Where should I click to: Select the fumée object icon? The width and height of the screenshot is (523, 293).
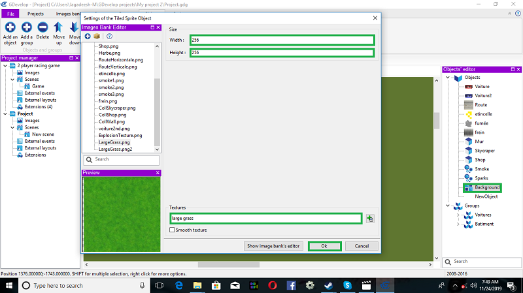(469, 123)
